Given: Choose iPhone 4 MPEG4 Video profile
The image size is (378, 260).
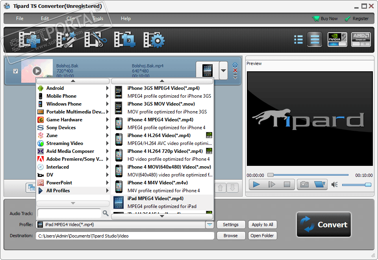Looking at the screenshot, I should [163, 123].
